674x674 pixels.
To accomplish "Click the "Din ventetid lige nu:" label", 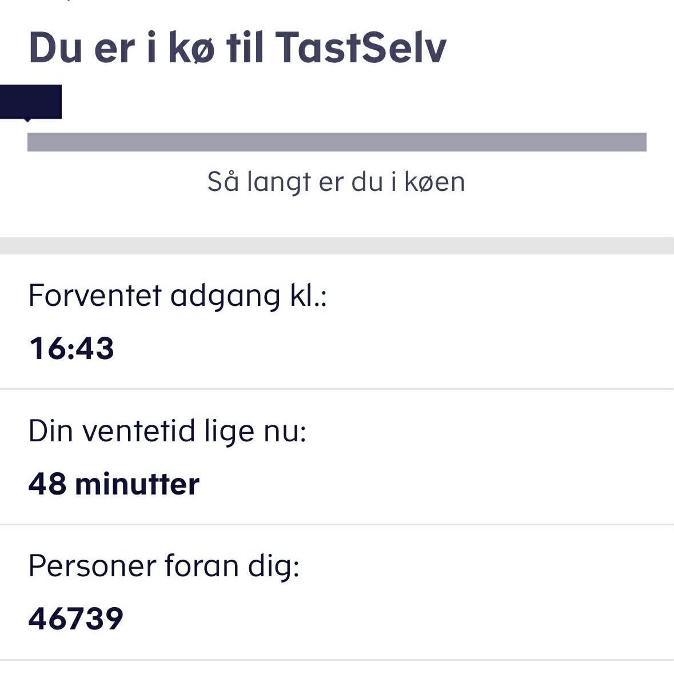I will tap(167, 431).
